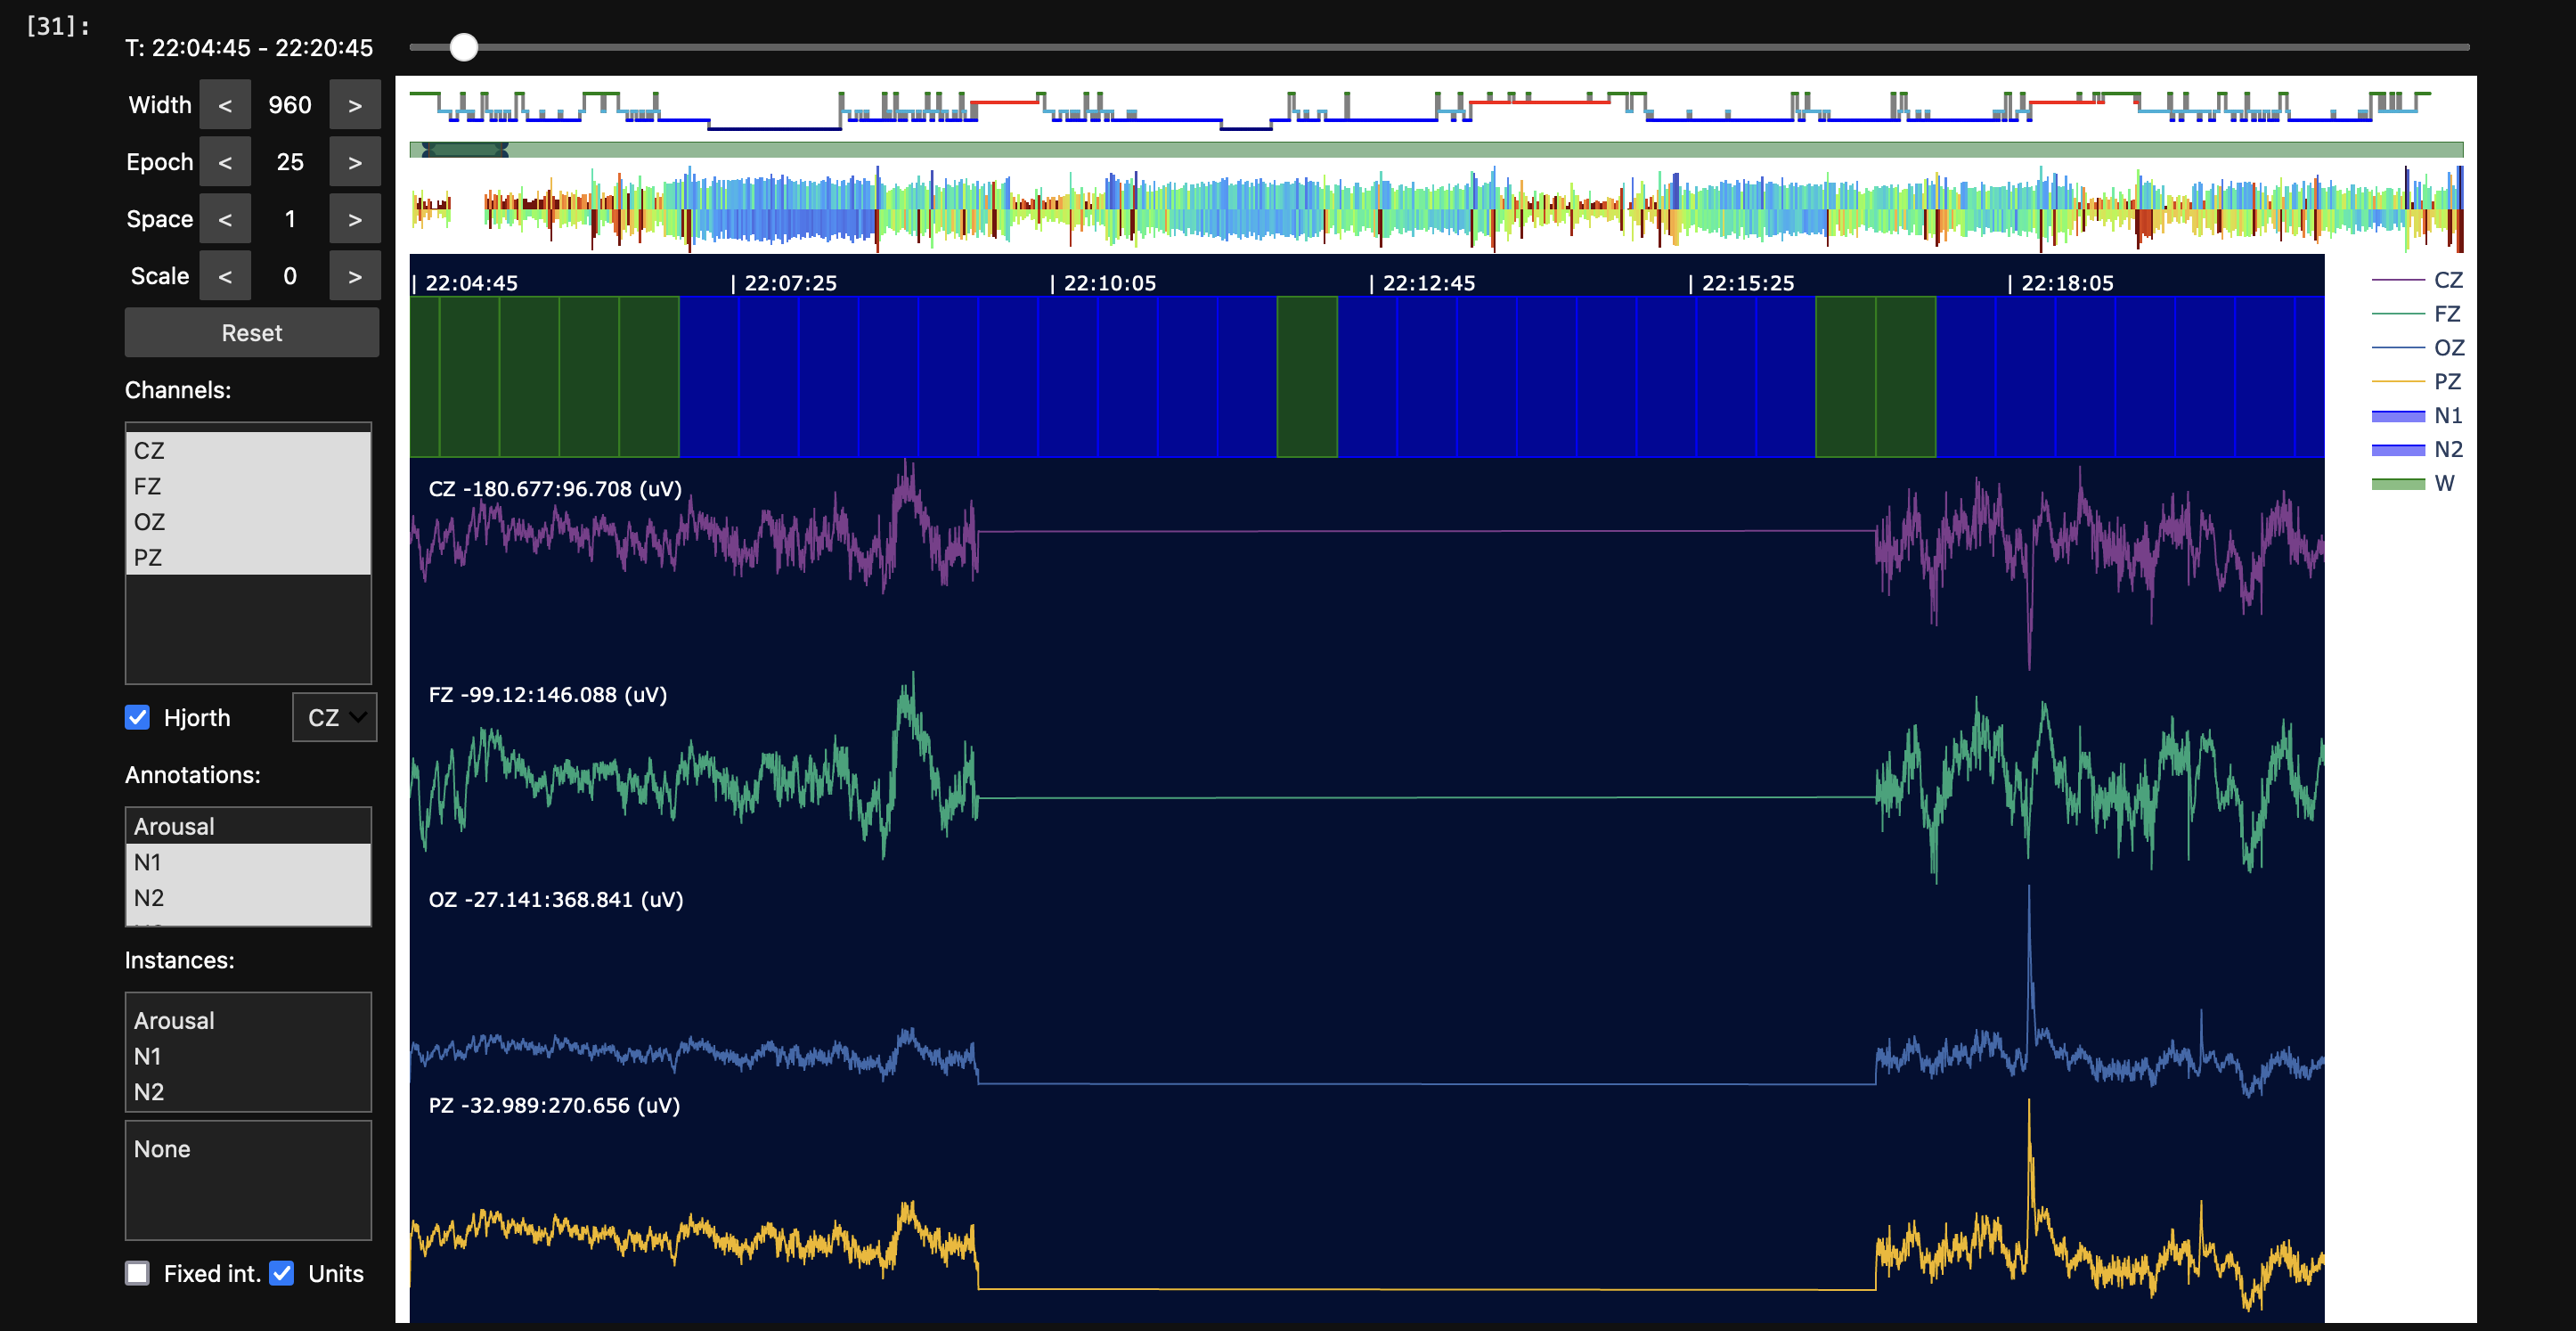Increase Space with the right arrow
This screenshot has width=2576, height=1331.
click(x=354, y=219)
